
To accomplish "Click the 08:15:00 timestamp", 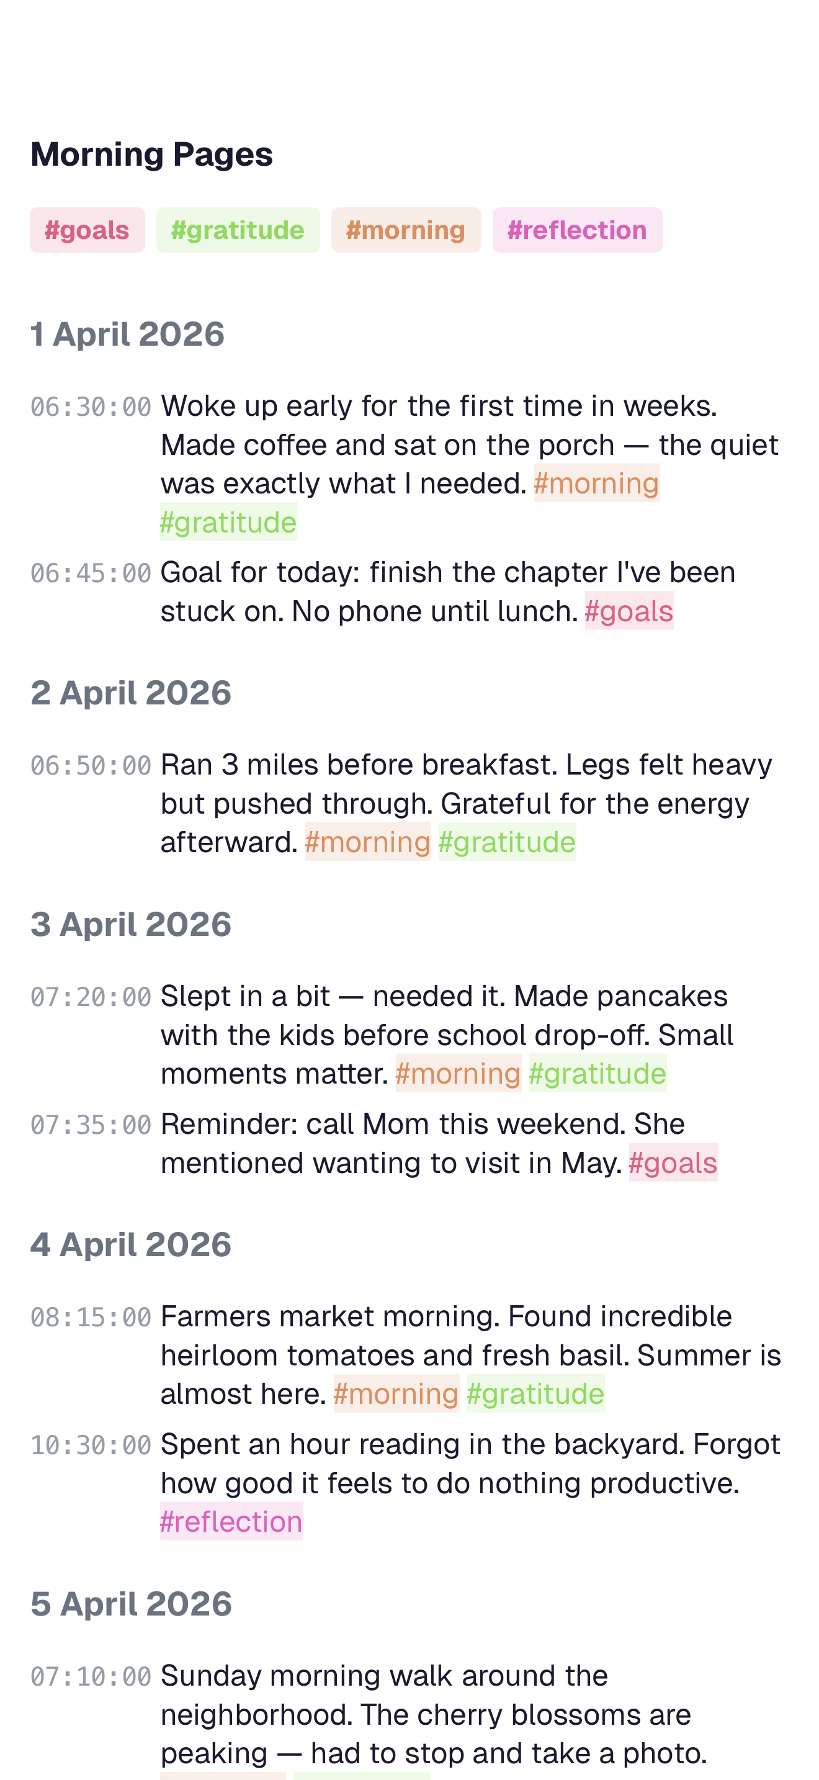I will click(x=91, y=1316).
